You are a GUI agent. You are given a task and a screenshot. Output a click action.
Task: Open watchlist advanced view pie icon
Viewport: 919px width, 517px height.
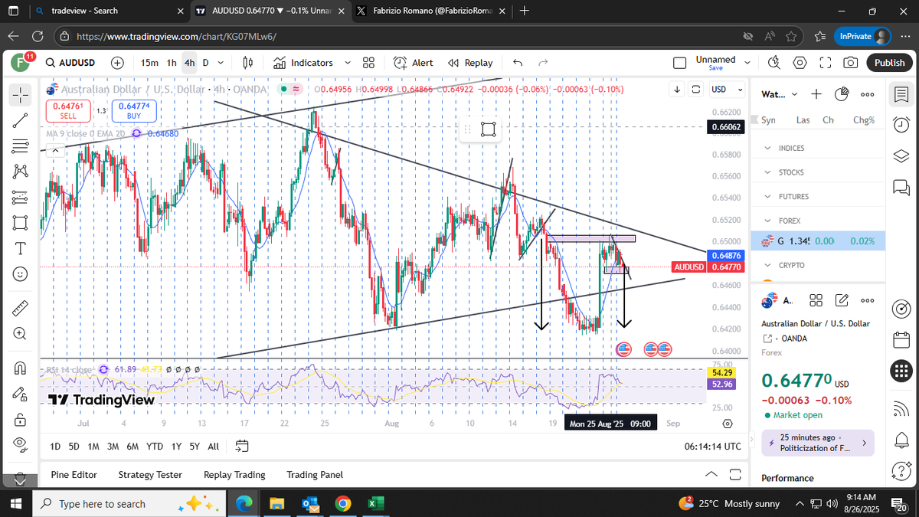pyautogui.click(x=842, y=94)
